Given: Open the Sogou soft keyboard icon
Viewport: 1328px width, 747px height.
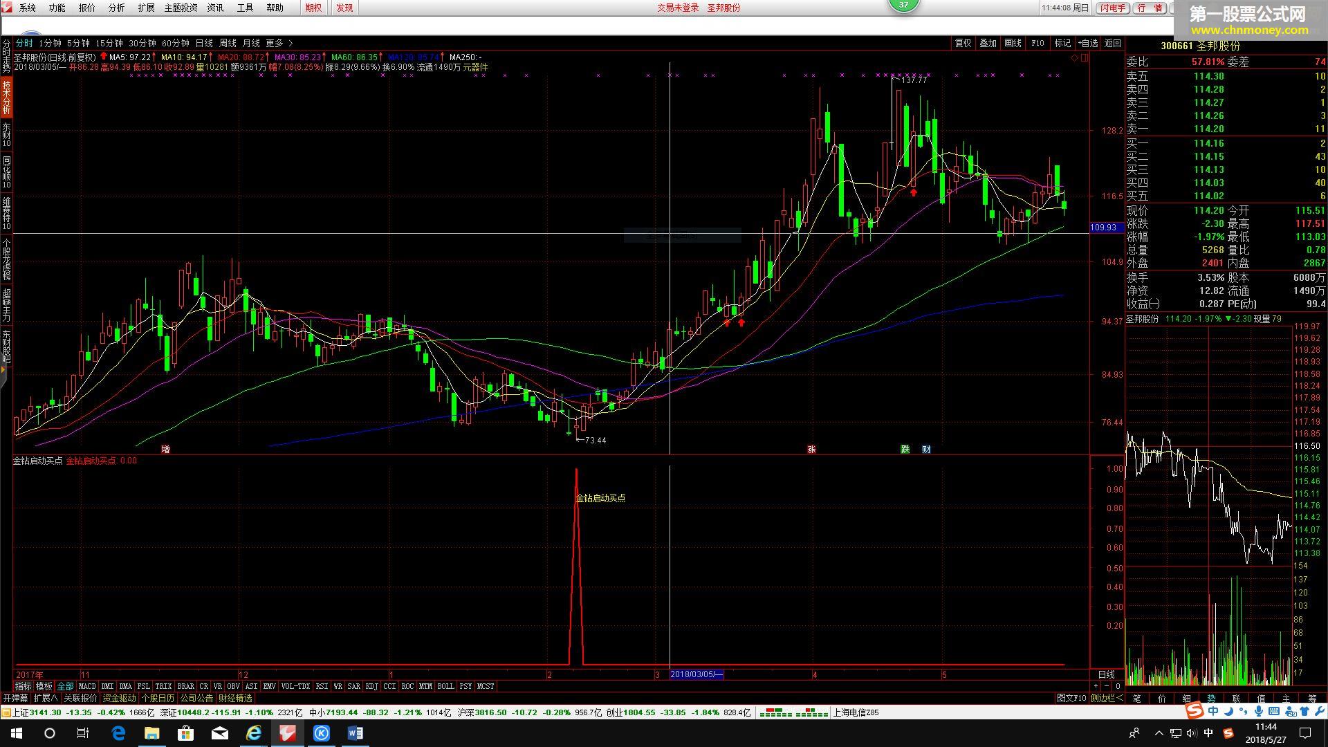Looking at the screenshot, I should 1274,711.
